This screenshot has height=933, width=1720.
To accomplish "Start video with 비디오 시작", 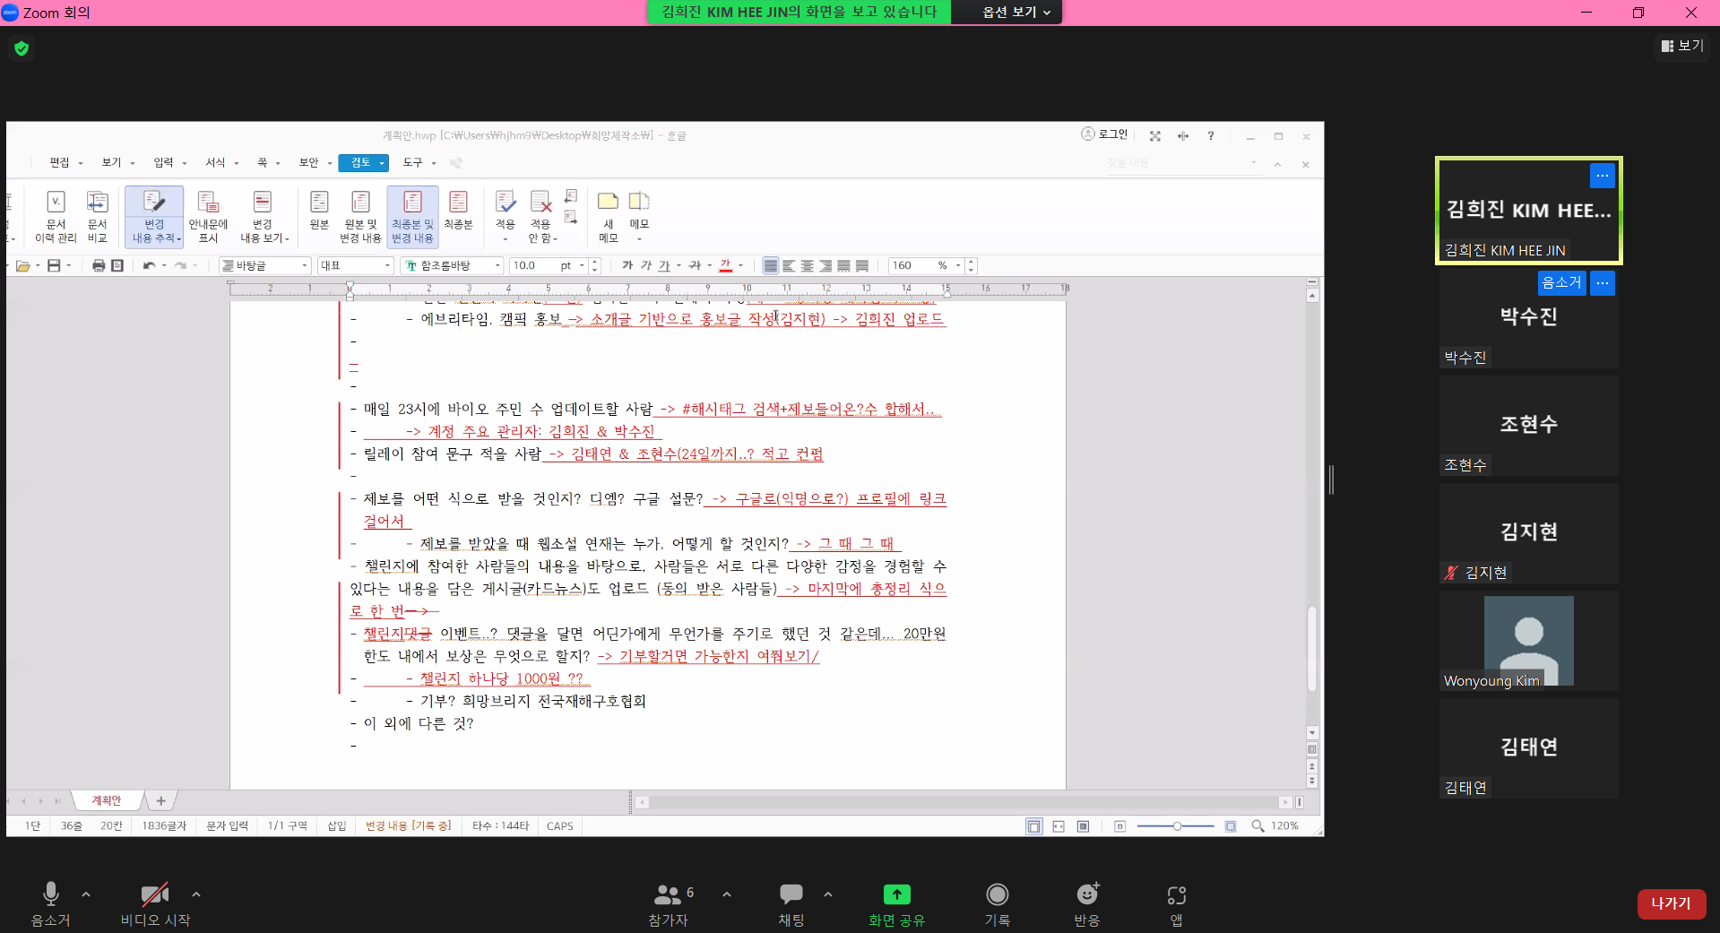I will (x=155, y=903).
